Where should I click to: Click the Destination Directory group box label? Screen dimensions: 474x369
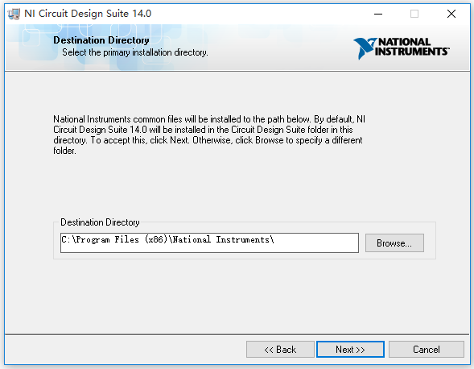(x=100, y=222)
